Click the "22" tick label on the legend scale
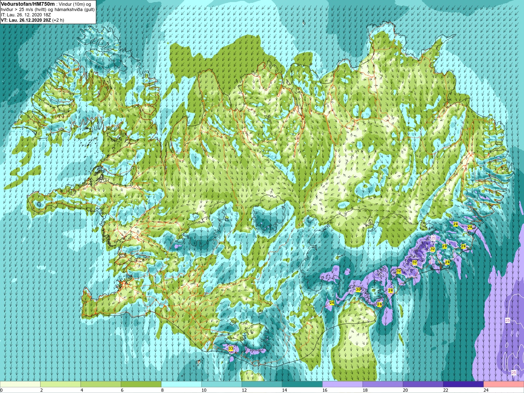This screenshot has width=524, height=393. pyautogui.click(x=446, y=390)
